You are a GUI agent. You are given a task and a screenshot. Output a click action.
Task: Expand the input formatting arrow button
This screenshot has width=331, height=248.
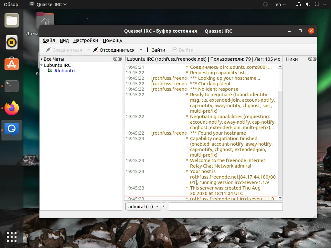(x=164, y=207)
